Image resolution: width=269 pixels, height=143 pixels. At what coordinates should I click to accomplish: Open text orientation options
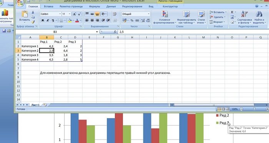[x=104, y=14]
